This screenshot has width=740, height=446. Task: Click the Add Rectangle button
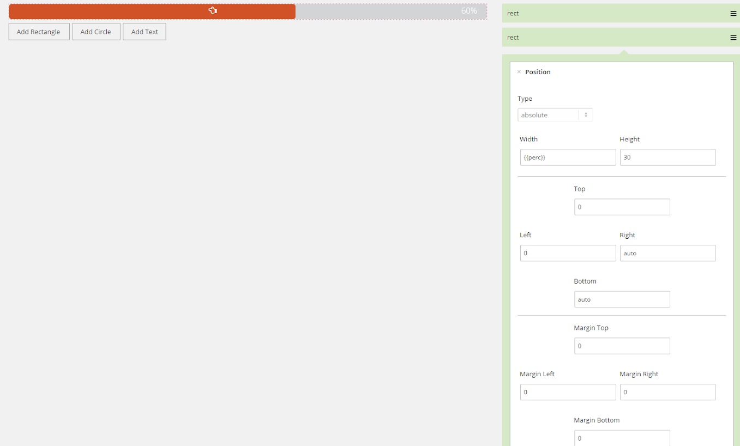(39, 32)
